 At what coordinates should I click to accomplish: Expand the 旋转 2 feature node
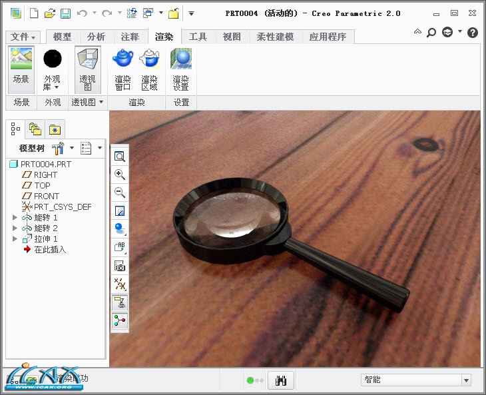coord(15,228)
